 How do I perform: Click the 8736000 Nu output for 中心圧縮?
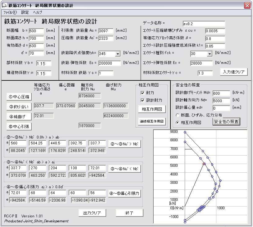point(90,96)
